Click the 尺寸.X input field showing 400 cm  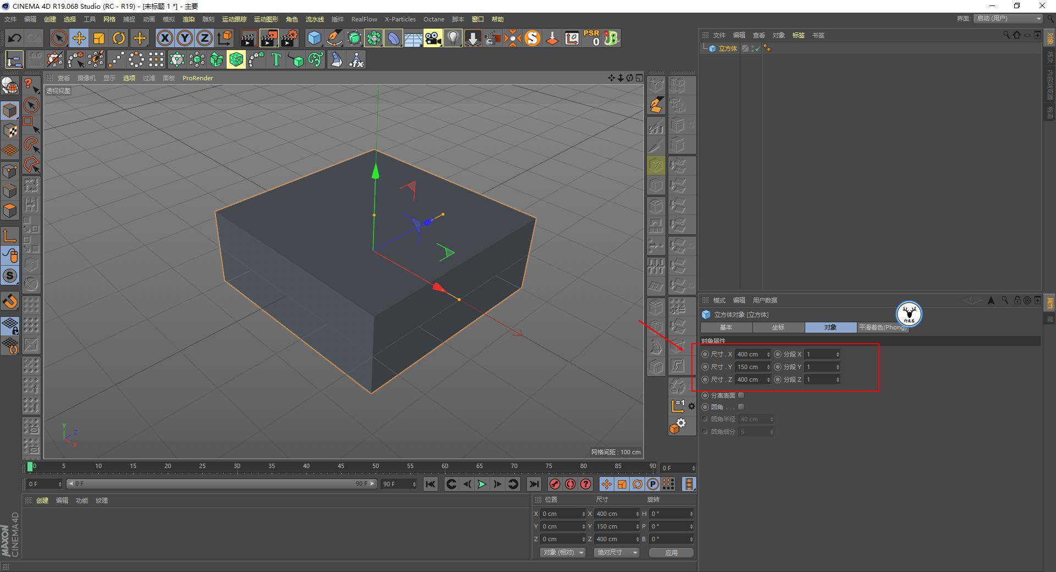tap(751, 354)
